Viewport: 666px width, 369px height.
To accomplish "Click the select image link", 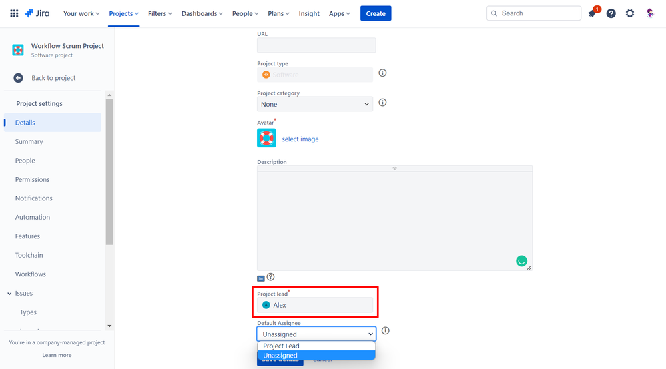I will (300, 139).
